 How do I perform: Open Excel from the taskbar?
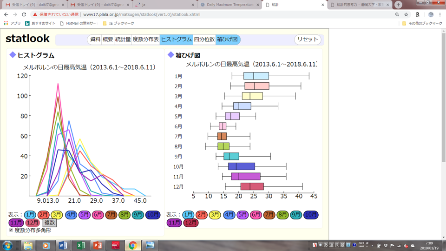click(x=81, y=245)
